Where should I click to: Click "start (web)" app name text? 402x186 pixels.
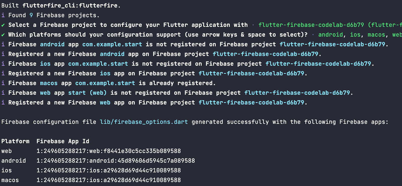(87, 93)
